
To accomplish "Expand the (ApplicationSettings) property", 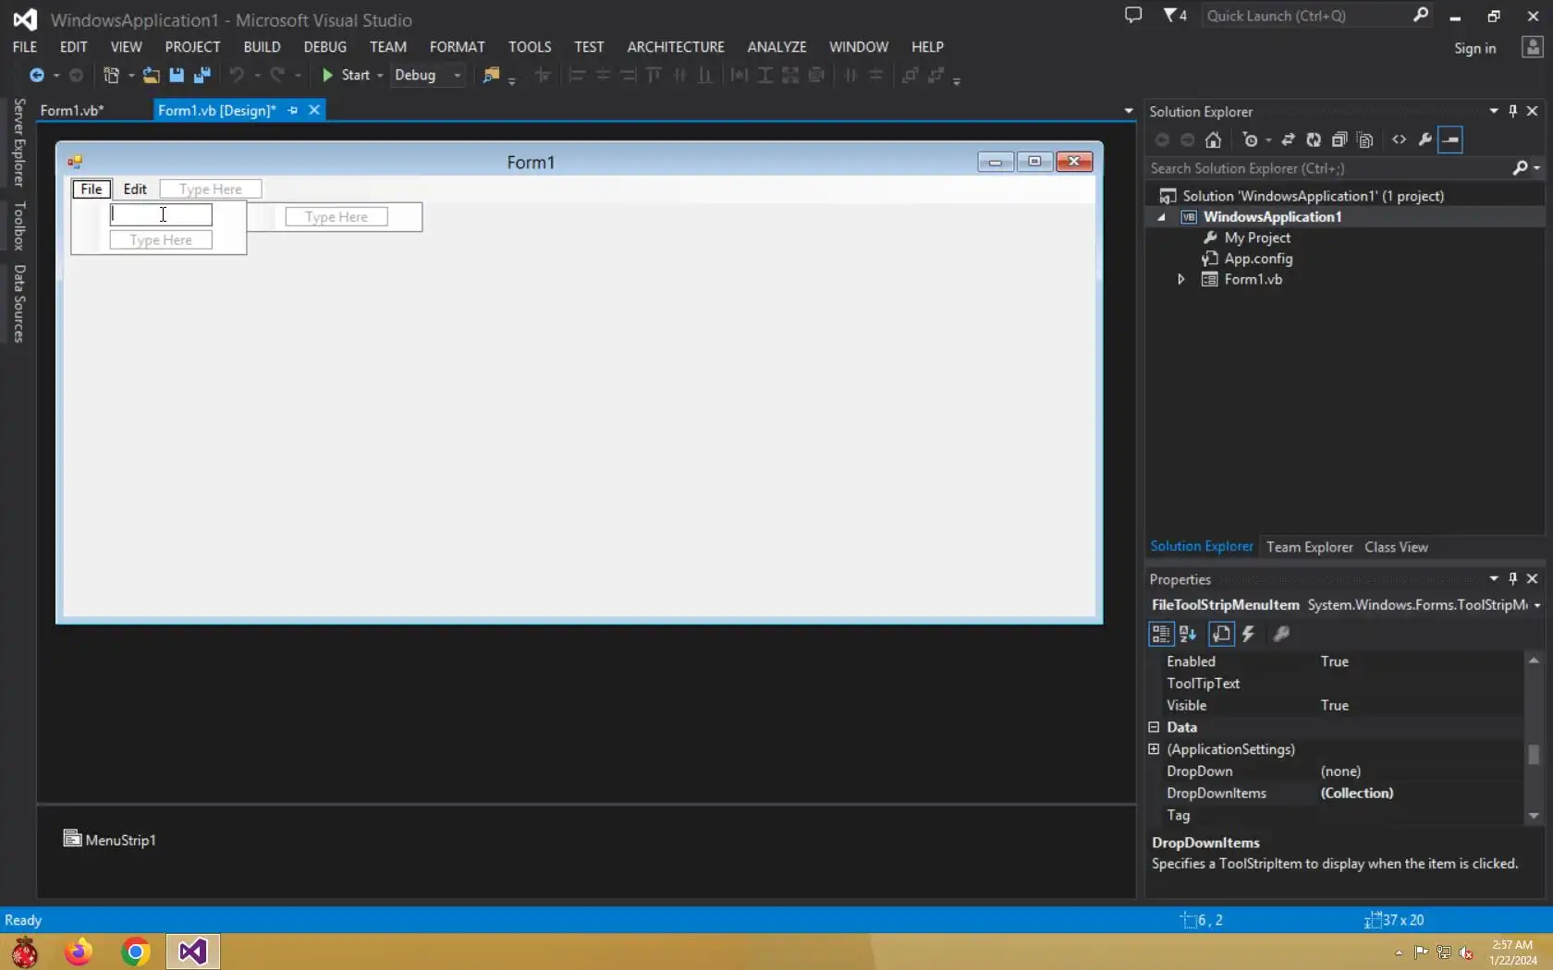I will (x=1154, y=749).
